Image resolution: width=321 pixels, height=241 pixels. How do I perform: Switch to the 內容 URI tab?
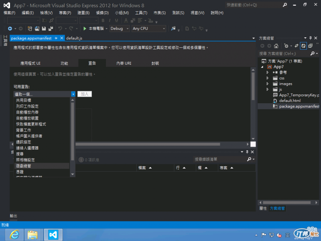(x=124, y=63)
